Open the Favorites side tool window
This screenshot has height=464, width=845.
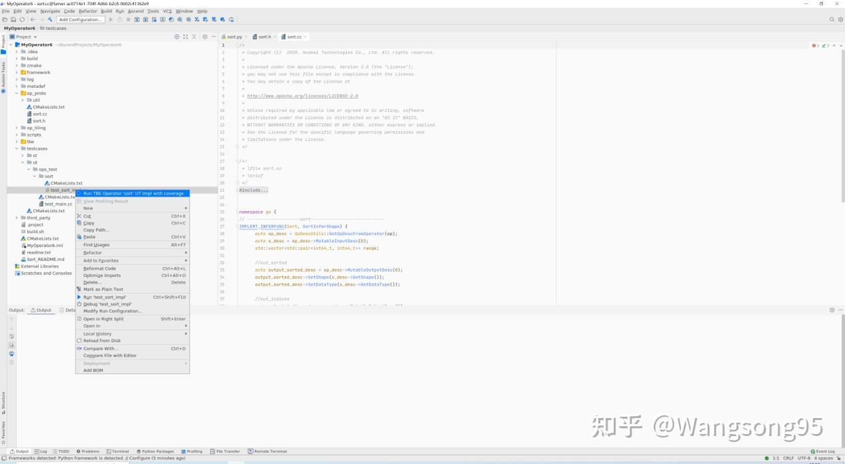(3, 431)
